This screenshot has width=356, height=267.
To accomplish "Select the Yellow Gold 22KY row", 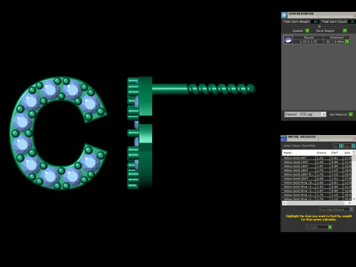I will (317, 178).
